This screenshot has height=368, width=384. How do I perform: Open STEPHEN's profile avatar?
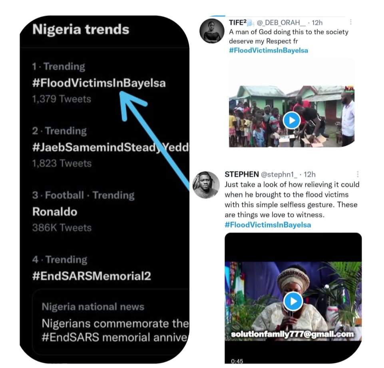pyautogui.click(x=206, y=185)
